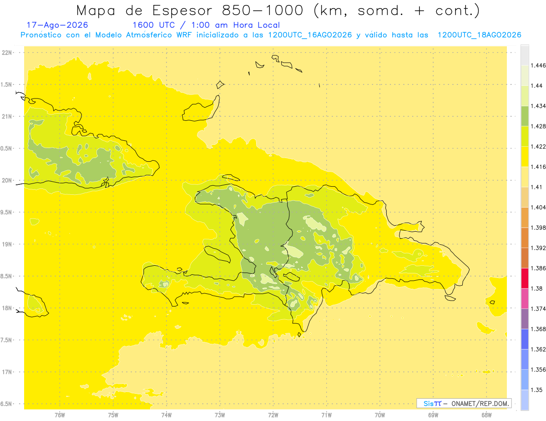Click the 19N latitude axis label

[x=6, y=244]
